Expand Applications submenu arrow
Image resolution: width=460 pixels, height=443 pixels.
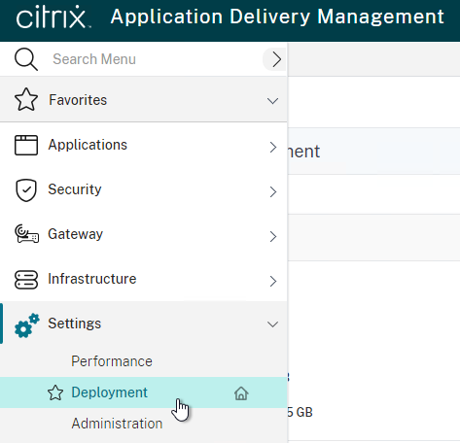(x=273, y=148)
